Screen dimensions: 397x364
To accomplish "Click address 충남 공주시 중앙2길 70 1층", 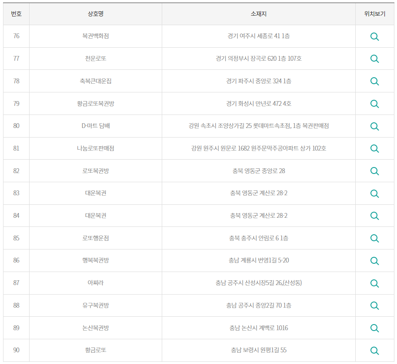I will (258, 305).
